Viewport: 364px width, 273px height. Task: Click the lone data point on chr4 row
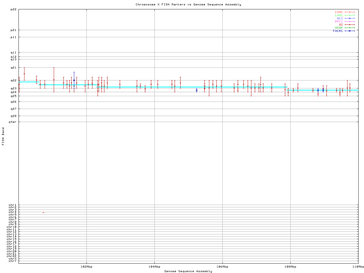pyautogui.click(x=43, y=212)
